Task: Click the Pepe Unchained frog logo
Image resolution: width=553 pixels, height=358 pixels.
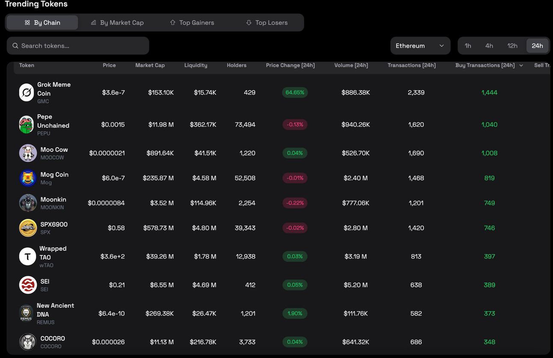Action: point(27,125)
